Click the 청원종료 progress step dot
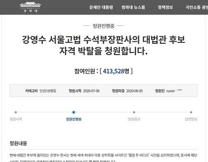 pos(134,112)
